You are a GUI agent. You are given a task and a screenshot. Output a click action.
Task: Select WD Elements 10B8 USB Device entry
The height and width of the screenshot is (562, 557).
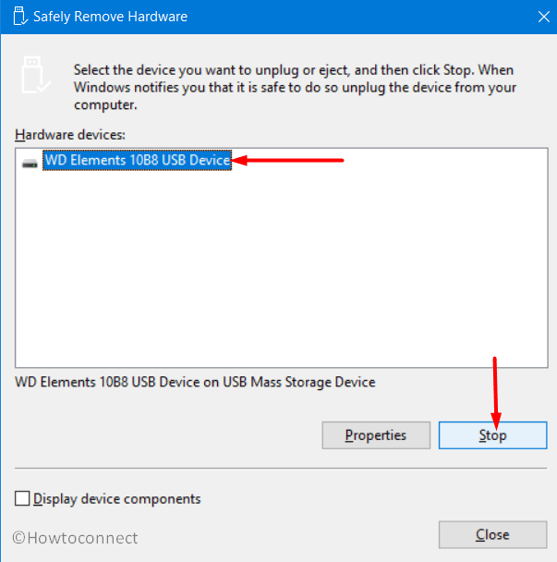[x=138, y=160]
